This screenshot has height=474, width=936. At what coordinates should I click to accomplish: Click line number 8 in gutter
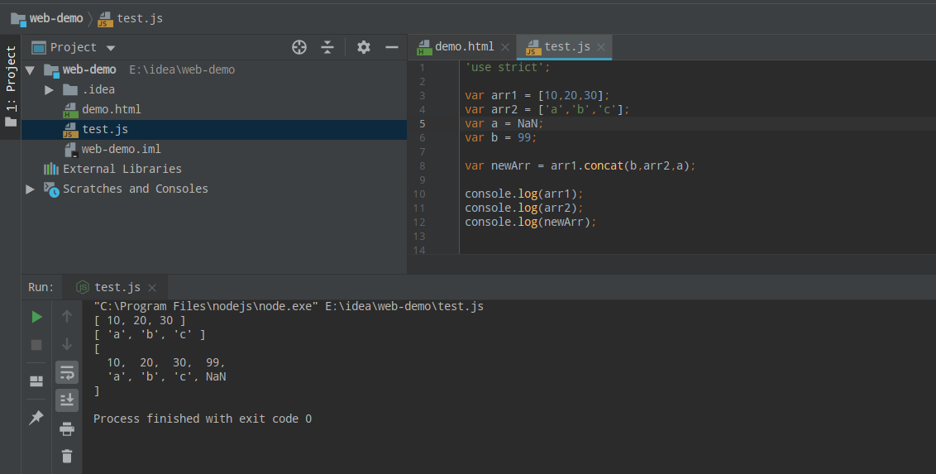tap(422, 166)
